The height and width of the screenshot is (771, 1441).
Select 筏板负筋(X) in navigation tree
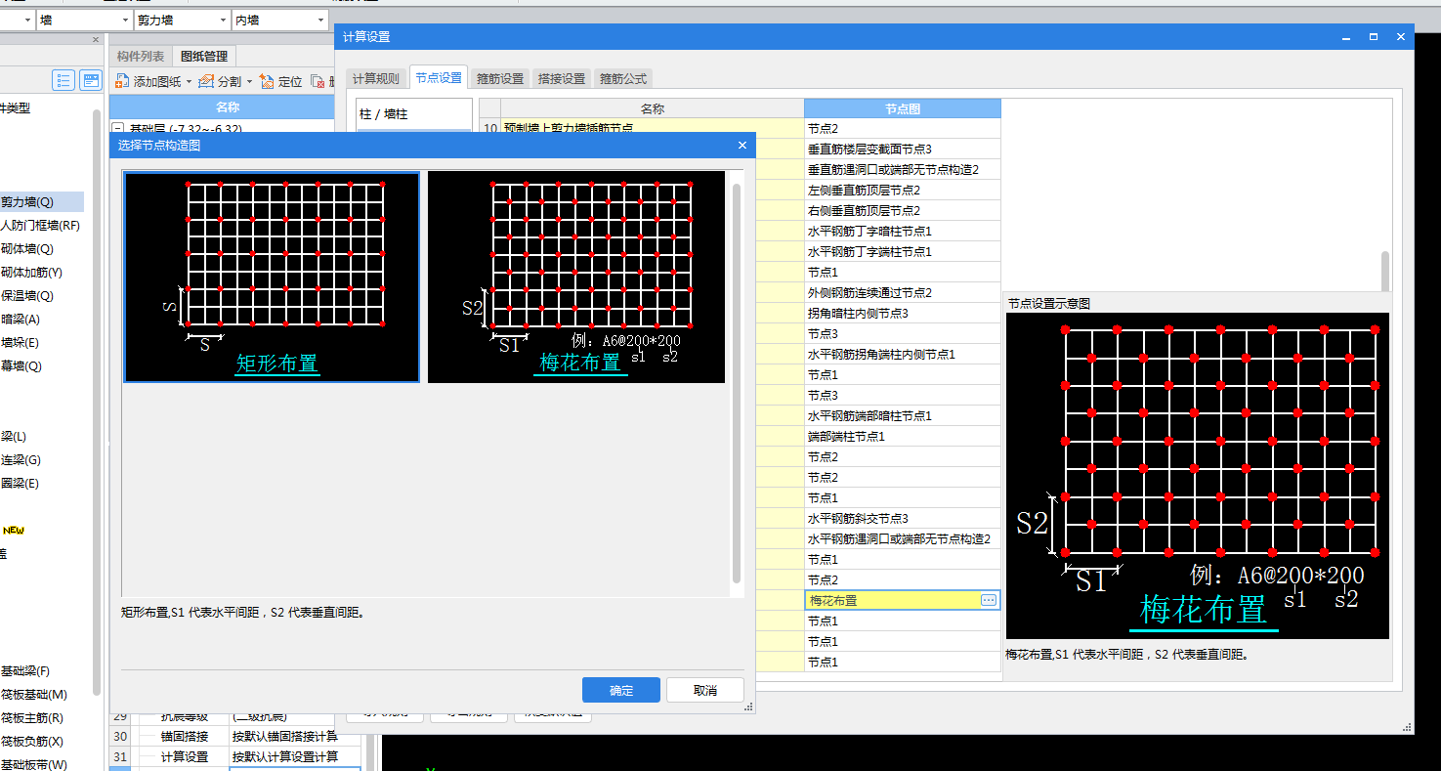click(32, 742)
